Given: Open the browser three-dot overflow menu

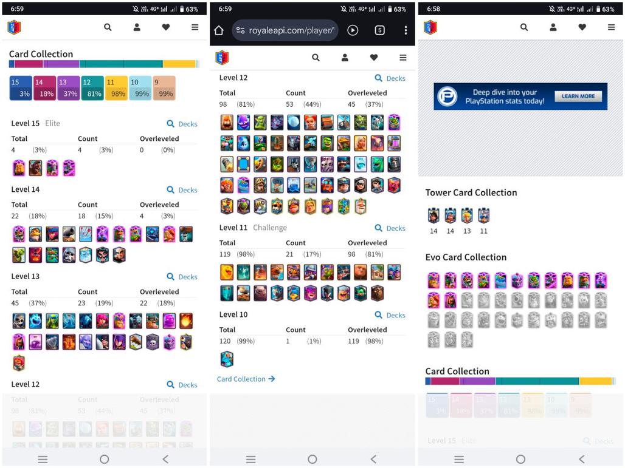Looking at the screenshot, I should tap(406, 30).
